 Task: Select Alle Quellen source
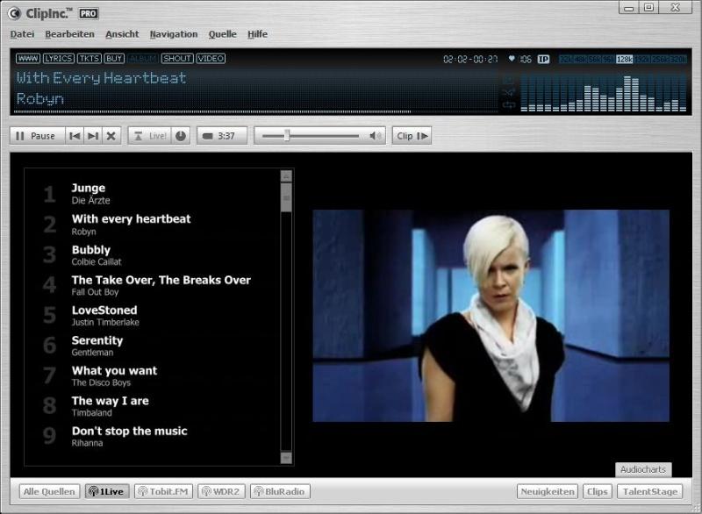49,491
